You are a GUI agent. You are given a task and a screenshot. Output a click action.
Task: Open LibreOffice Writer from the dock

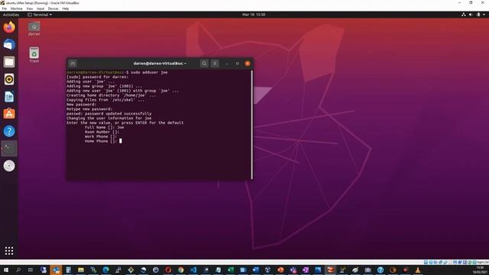[x=9, y=97]
